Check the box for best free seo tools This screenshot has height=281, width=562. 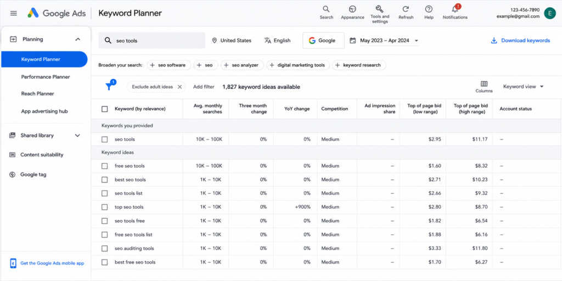coord(105,262)
